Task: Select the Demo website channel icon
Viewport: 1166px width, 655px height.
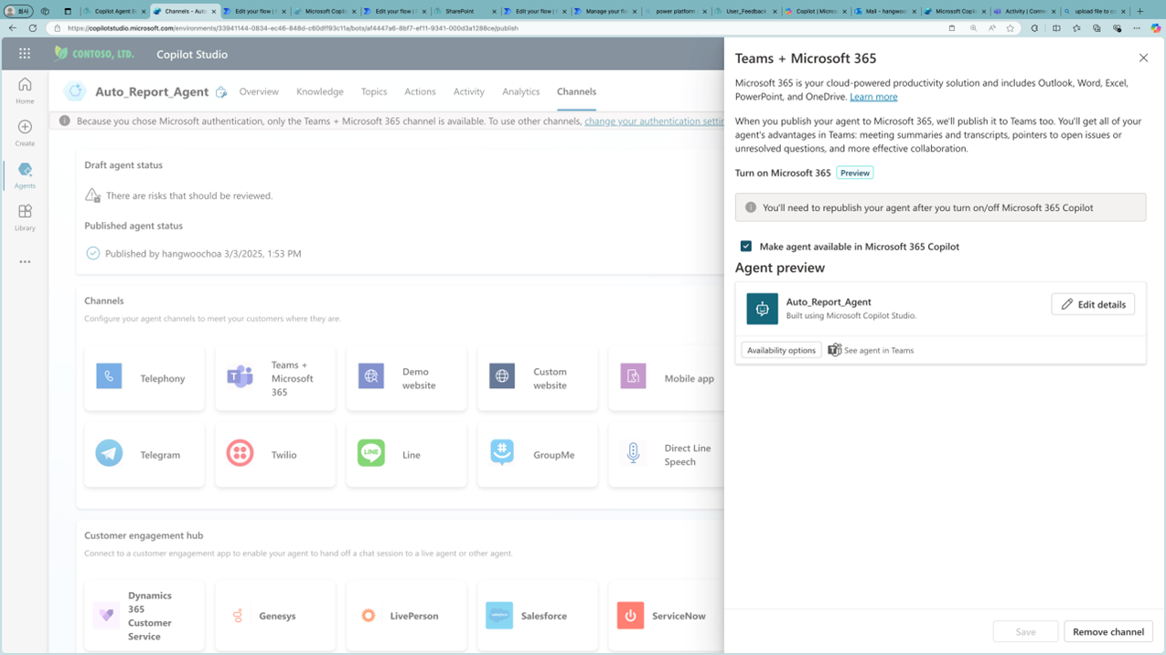Action: (x=370, y=376)
